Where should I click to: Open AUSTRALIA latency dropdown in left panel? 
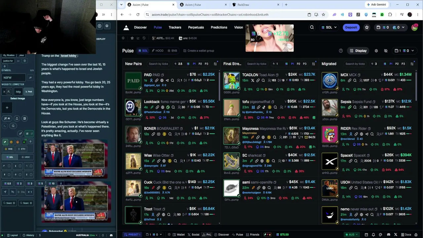click(x=88, y=235)
